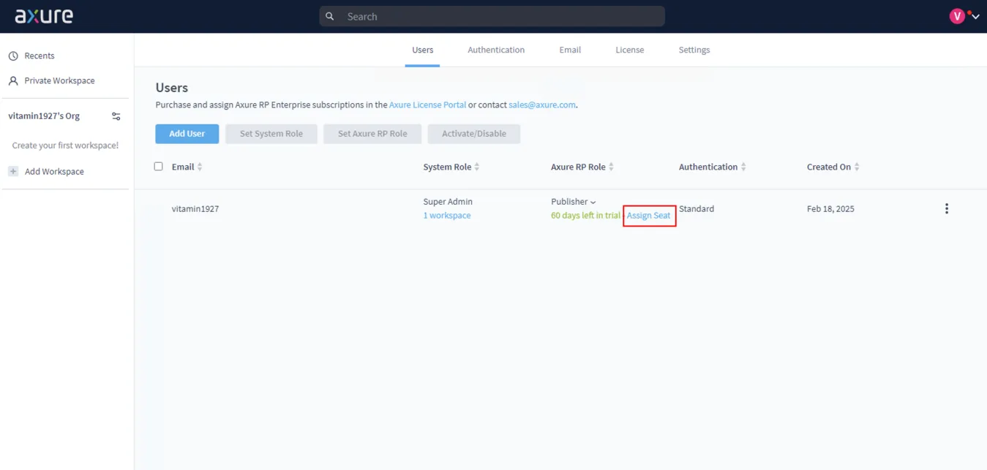Click the sales@axure.com email link

pos(541,105)
